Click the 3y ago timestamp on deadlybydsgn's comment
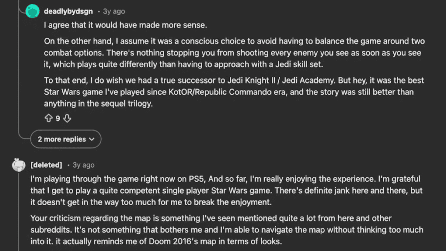This screenshot has width=446, height=251. (x=113, y=11)
